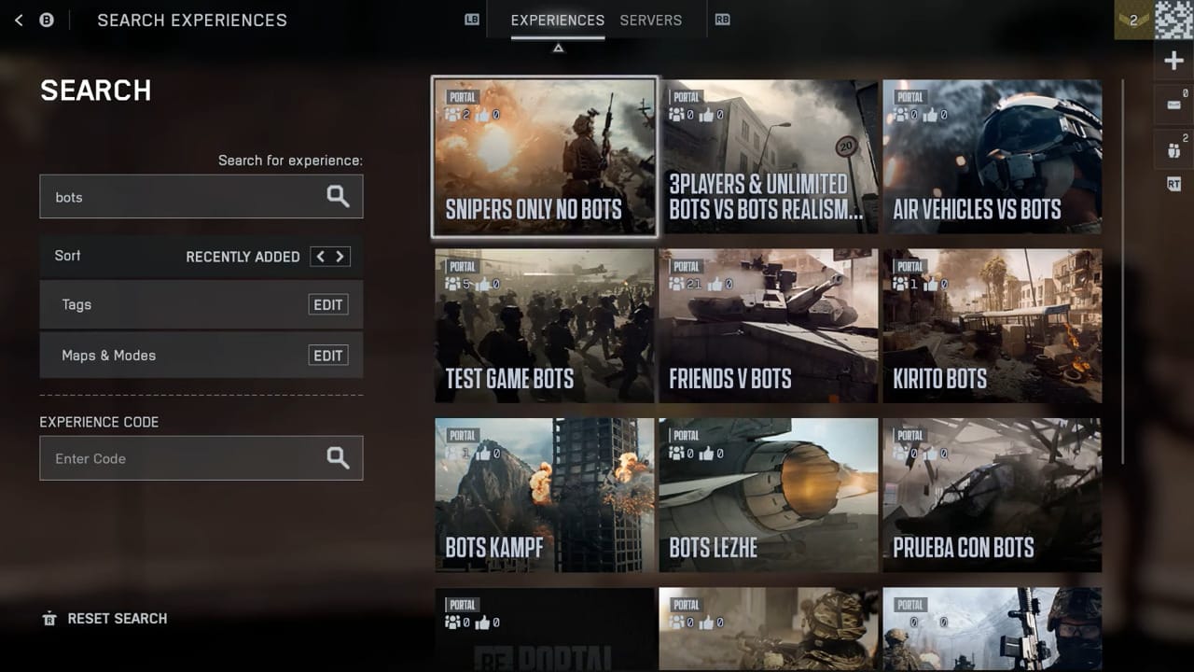Image resolution: width=1194 pixels, height=672 pixels.
Task: Click the back arrow in top bar
Action: pos(19,20)
